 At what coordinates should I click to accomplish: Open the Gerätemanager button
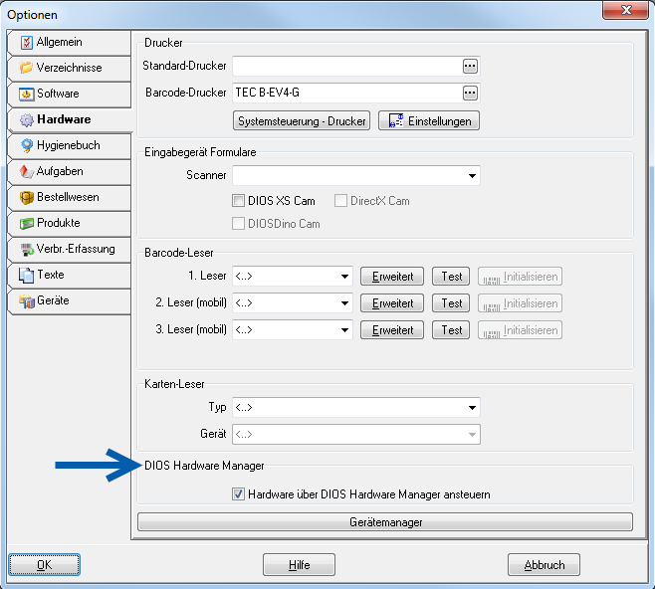(385, 521)
